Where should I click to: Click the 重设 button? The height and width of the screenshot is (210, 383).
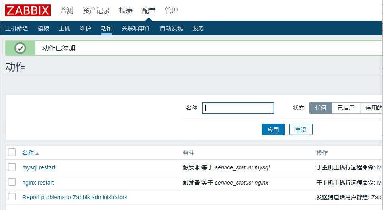click(301, 130)
